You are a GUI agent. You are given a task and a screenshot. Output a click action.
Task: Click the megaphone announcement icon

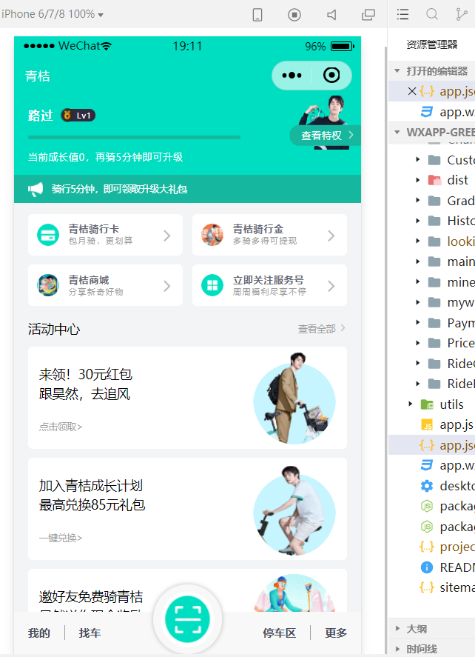36,189
